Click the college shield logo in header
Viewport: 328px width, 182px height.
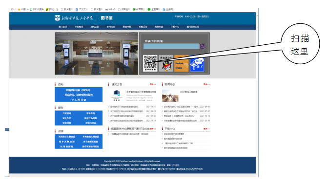pos(57,18)
